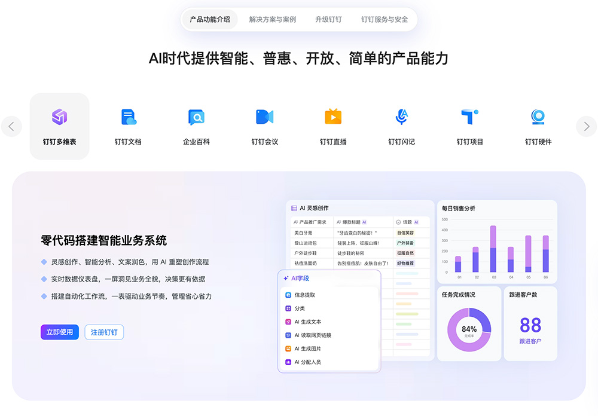Click the AI 灵感创作 table icon

pyautogui.click(x=294, y=208)
